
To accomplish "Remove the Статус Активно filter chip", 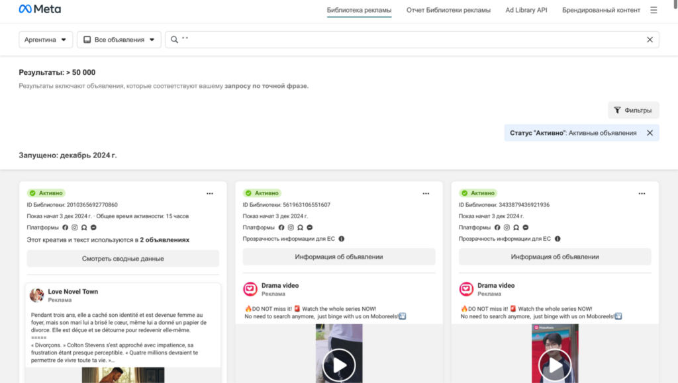I will pyautogui.click(x=650, y=133).
